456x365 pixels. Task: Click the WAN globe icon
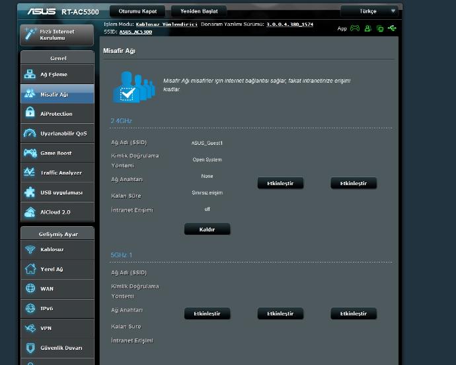30,288
